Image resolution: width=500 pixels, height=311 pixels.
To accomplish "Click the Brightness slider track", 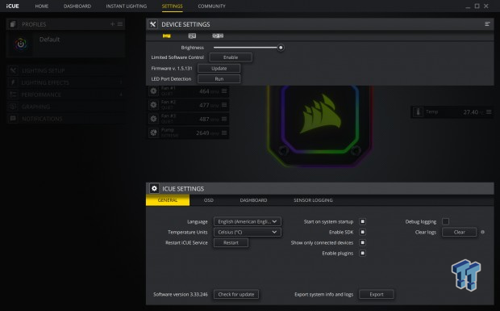I will point(246,48).
